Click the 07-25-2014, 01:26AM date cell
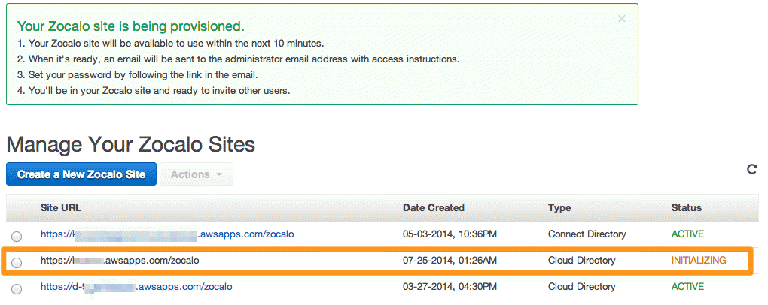 [450, 261]
